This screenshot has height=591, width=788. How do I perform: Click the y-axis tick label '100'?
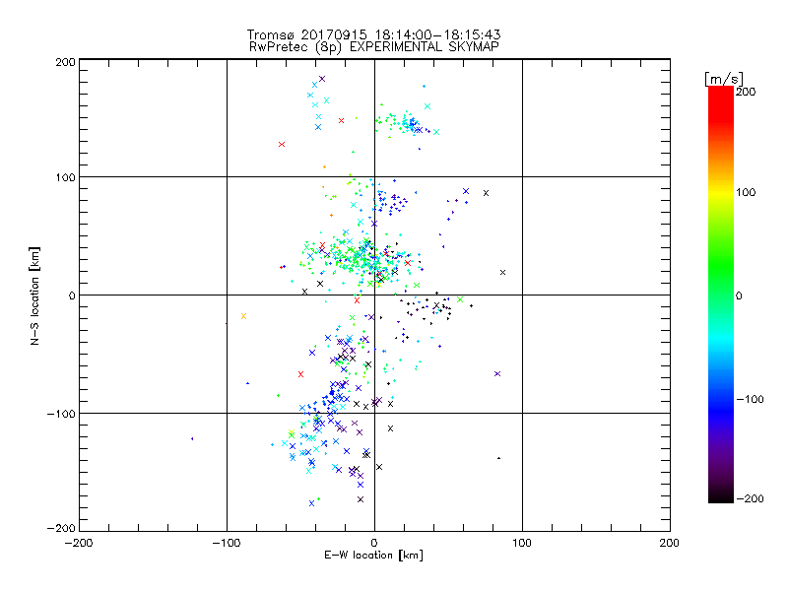click(x=65, y=177)
